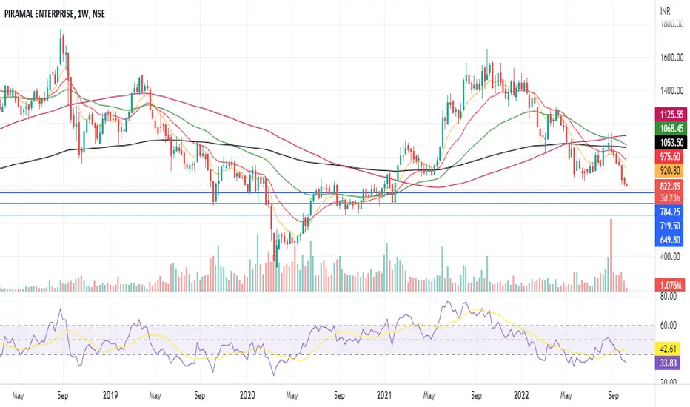This screenshot has height=407, width=690.
Task: Select the green 1068.45 price label
Action: coord(671,129)
